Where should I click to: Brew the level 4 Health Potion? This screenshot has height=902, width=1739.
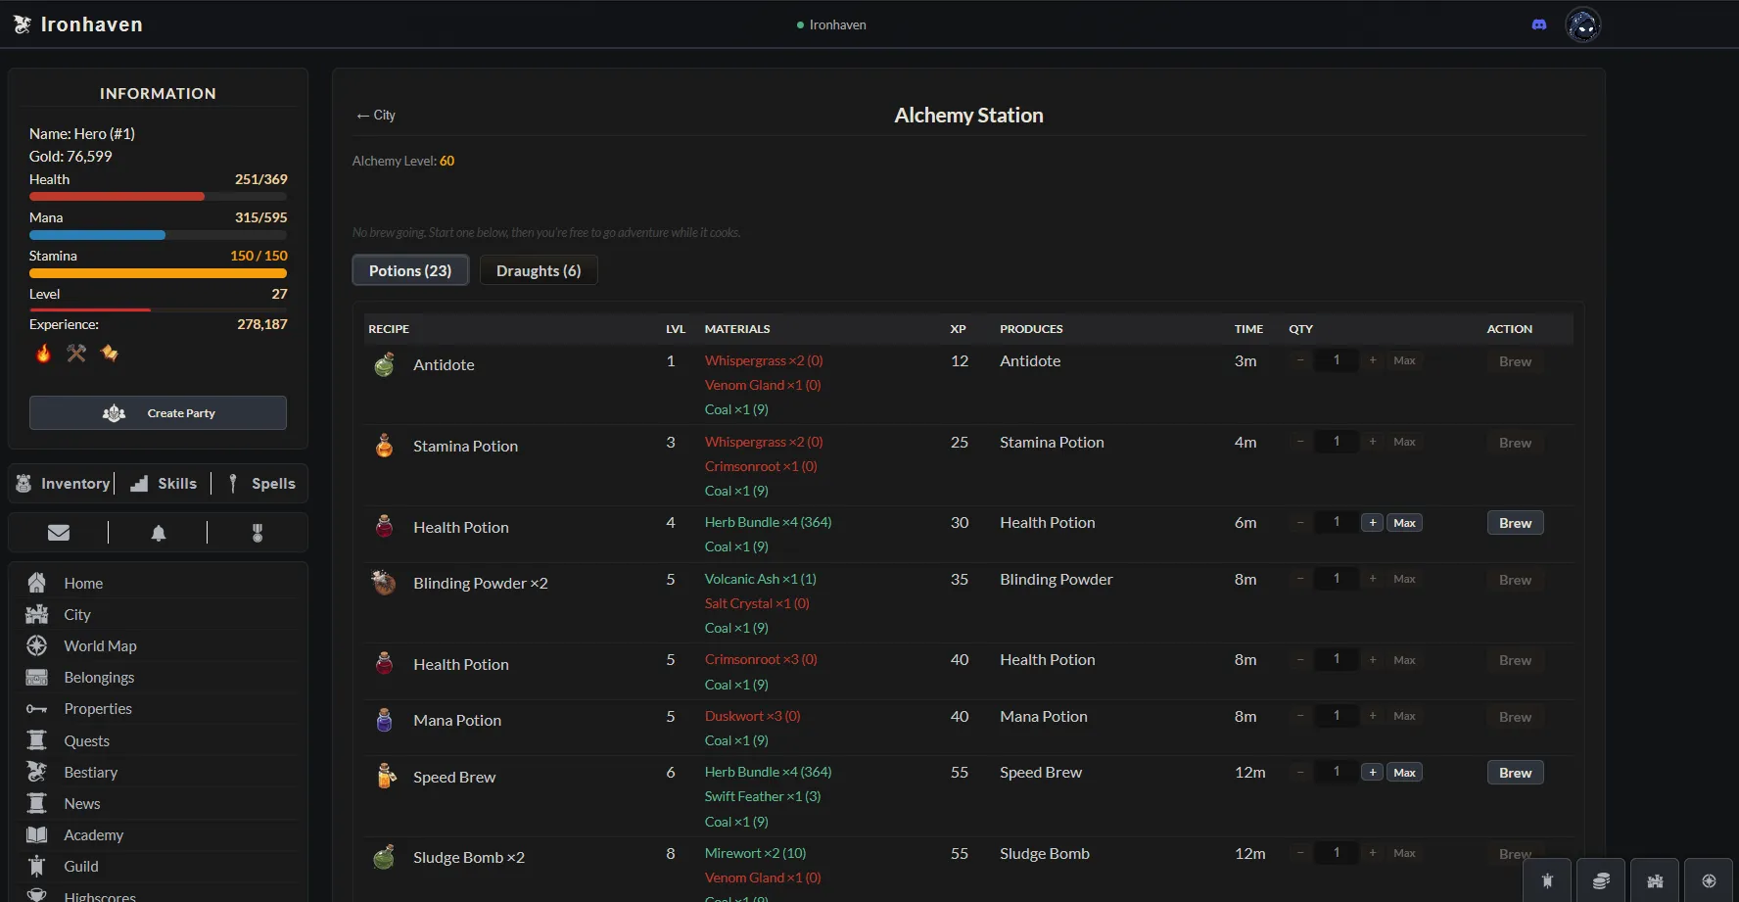(1515, 523)
